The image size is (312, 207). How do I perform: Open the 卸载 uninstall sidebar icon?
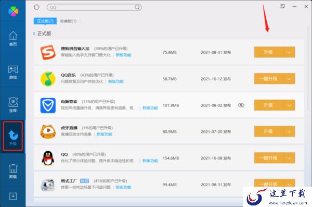point(13,171)
